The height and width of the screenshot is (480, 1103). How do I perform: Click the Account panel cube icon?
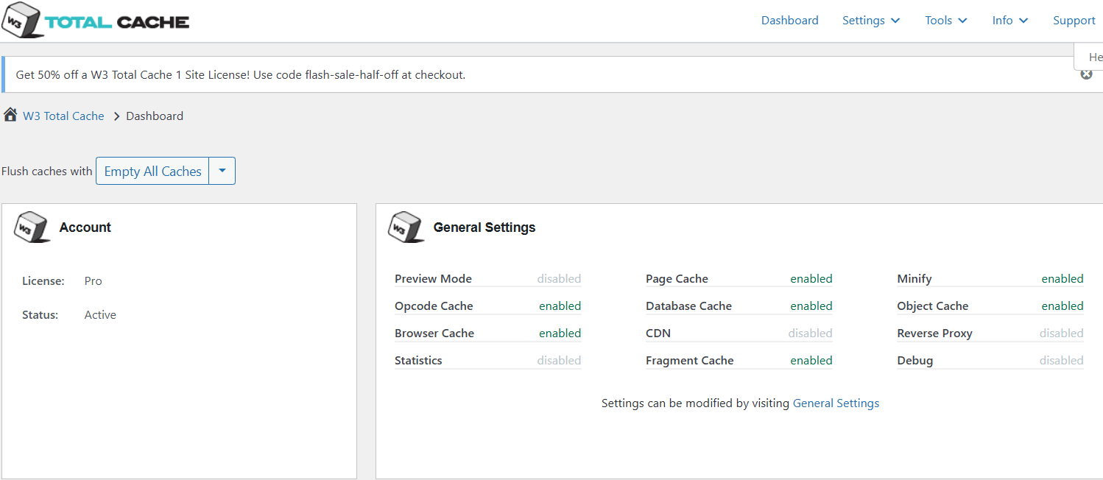32,227
